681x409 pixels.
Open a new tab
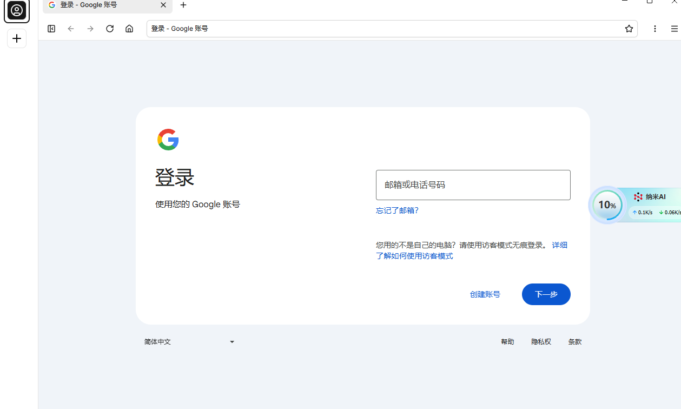[x=183, y=5]
